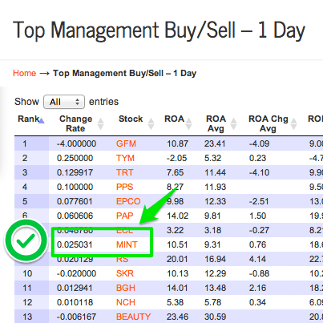Select ROA value 23.46 in BEAUTY row

[177, 317]
